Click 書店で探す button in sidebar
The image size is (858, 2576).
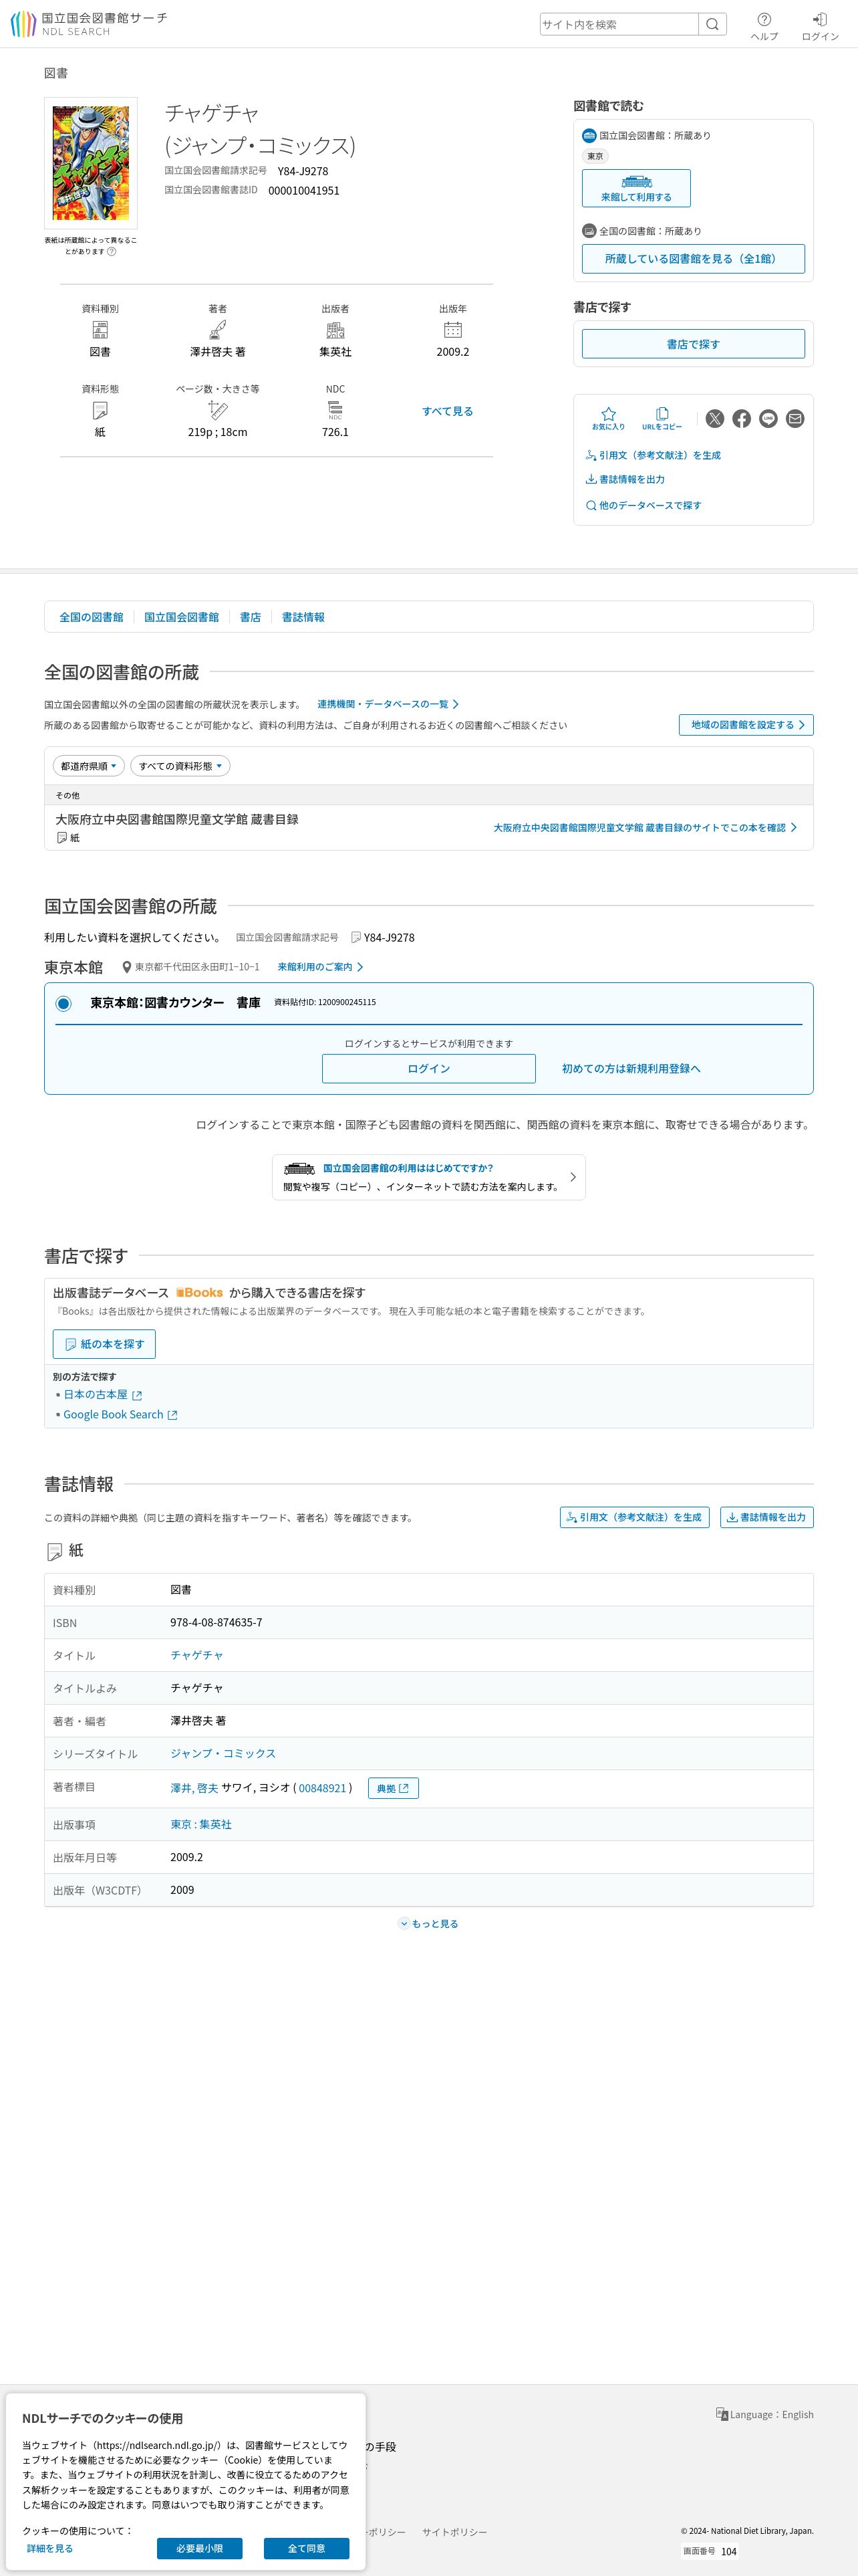(x=693, y=344)
